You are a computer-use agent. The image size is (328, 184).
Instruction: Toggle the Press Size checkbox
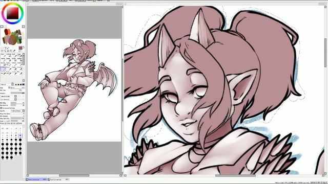pyautogui.click(x=11, y=123)
